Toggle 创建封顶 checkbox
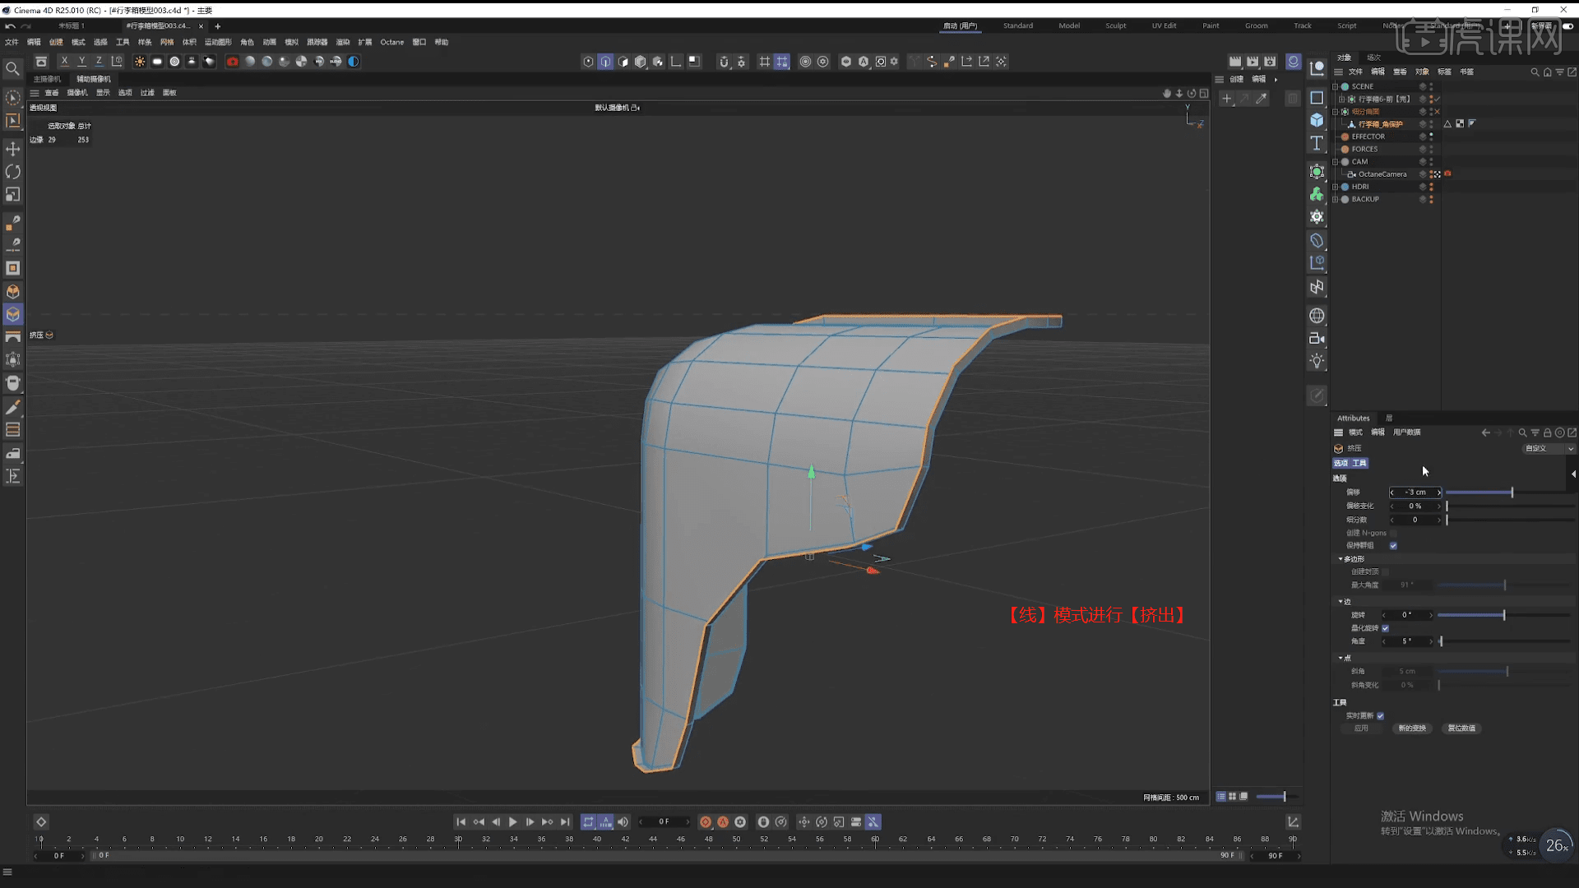This screenshot has width=1579, height=888. point(1386,572)
